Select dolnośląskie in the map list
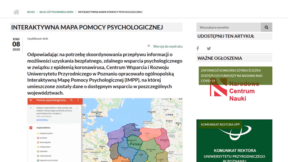Viewport: 288px width, 162px height. (x=45, y=142)
